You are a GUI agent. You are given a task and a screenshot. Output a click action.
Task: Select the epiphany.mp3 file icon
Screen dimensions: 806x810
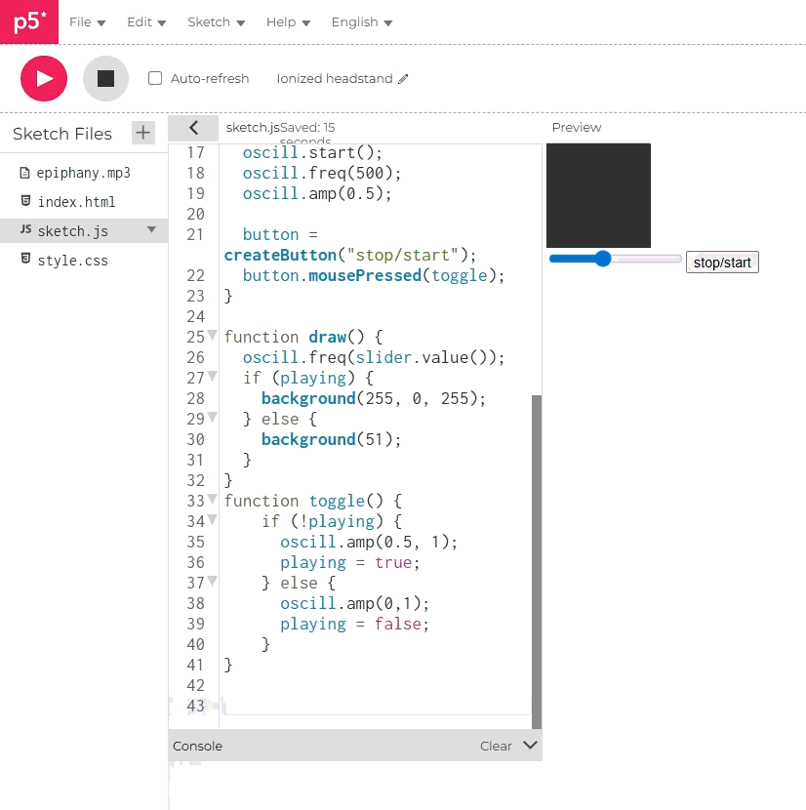pyautogui.click(x=24, y=173)
